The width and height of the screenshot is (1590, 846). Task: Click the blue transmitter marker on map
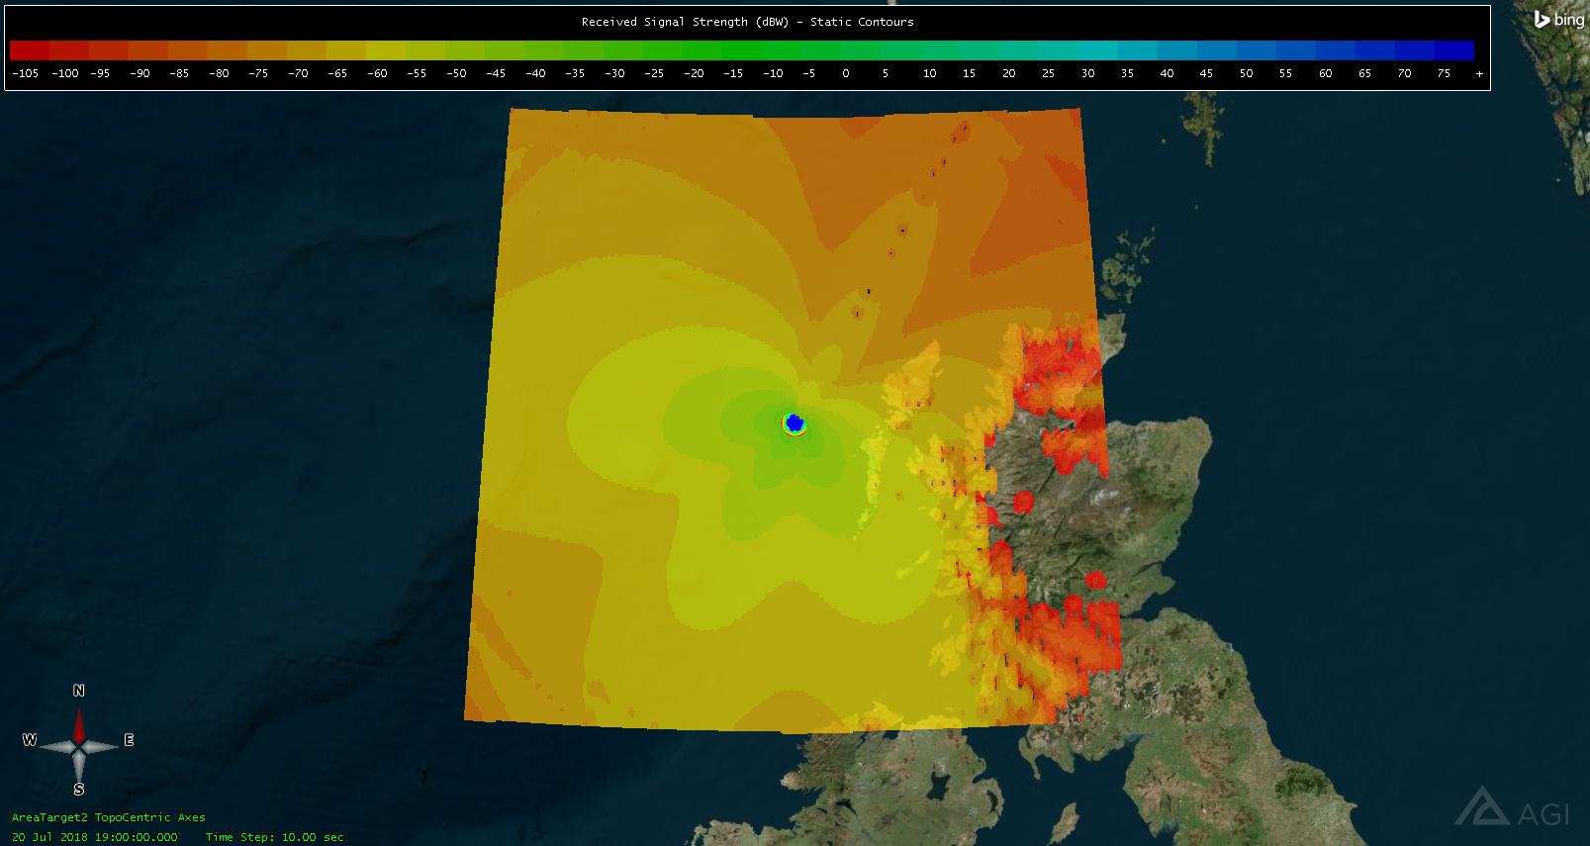pos(794,423)
